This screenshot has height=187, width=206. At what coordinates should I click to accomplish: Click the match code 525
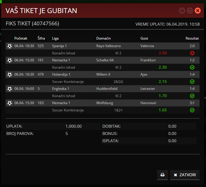pos(41,46)
